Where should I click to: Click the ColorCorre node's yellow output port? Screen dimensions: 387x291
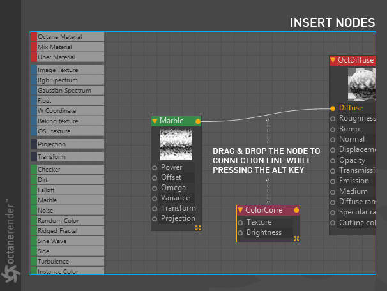[x=296, y=210]
